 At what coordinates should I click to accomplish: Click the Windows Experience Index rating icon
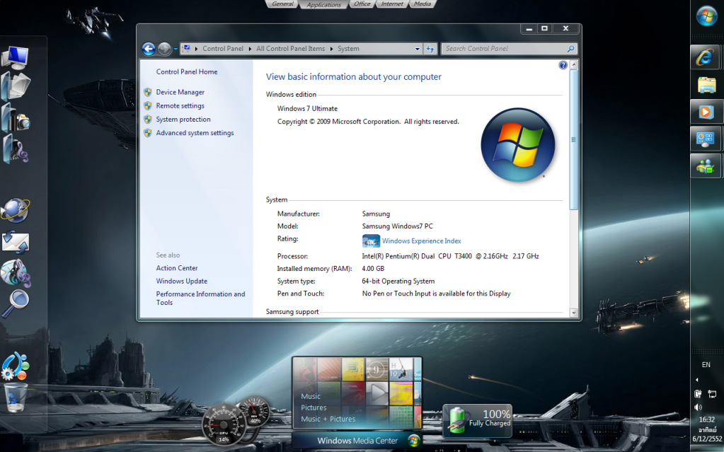pos(372,241)
